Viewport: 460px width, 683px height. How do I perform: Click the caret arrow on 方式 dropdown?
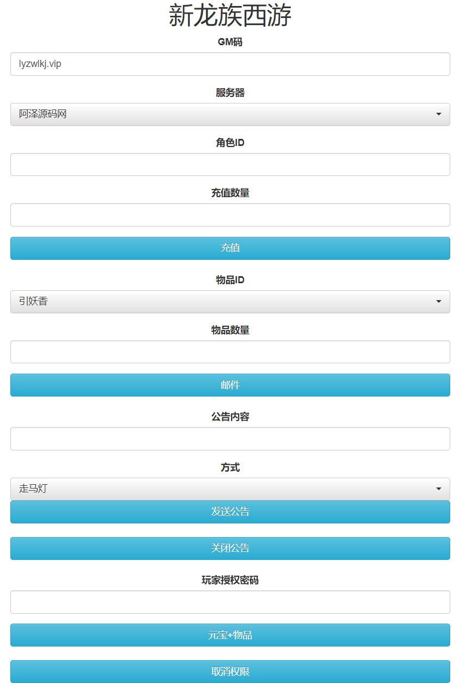pyautogui.click(x=438, y=489)
